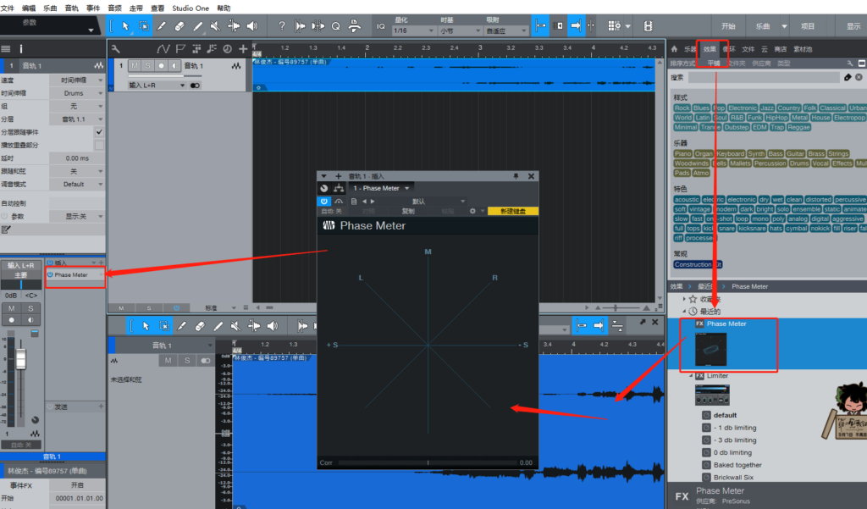Viewport: 867px width, 509px height.
Task: Select the Rock style tag
Action: point(682,108)
